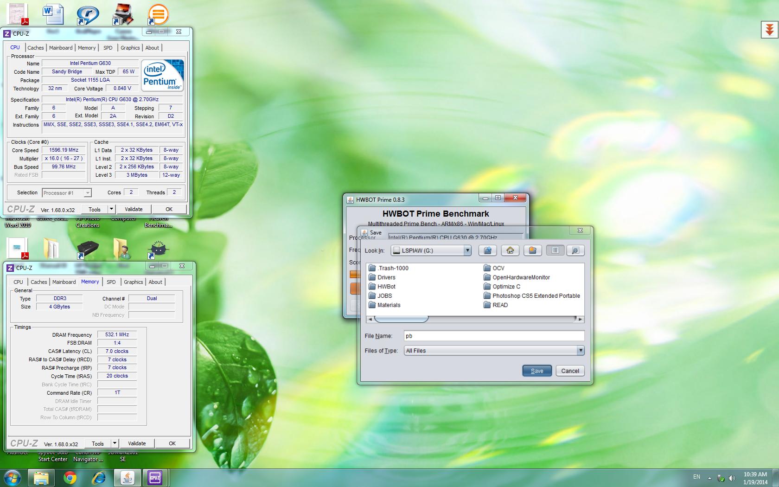The height and width of the screenshot is (487, 779).
Task: Switch Save dialog to List view
Action: [x=555, y=250]
